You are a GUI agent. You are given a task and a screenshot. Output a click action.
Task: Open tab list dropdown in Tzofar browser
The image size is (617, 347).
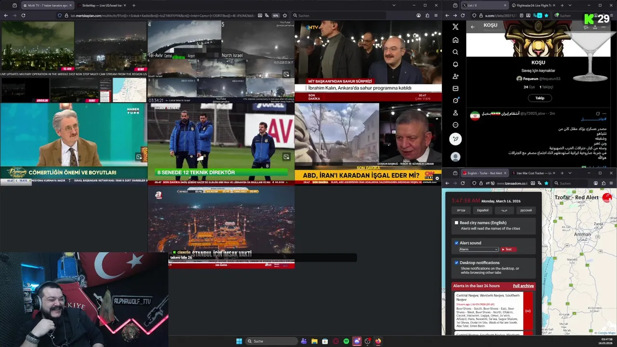click(x=570, y=173)
